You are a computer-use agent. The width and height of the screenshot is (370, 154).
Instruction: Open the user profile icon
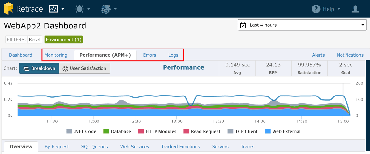click(355, 9)
